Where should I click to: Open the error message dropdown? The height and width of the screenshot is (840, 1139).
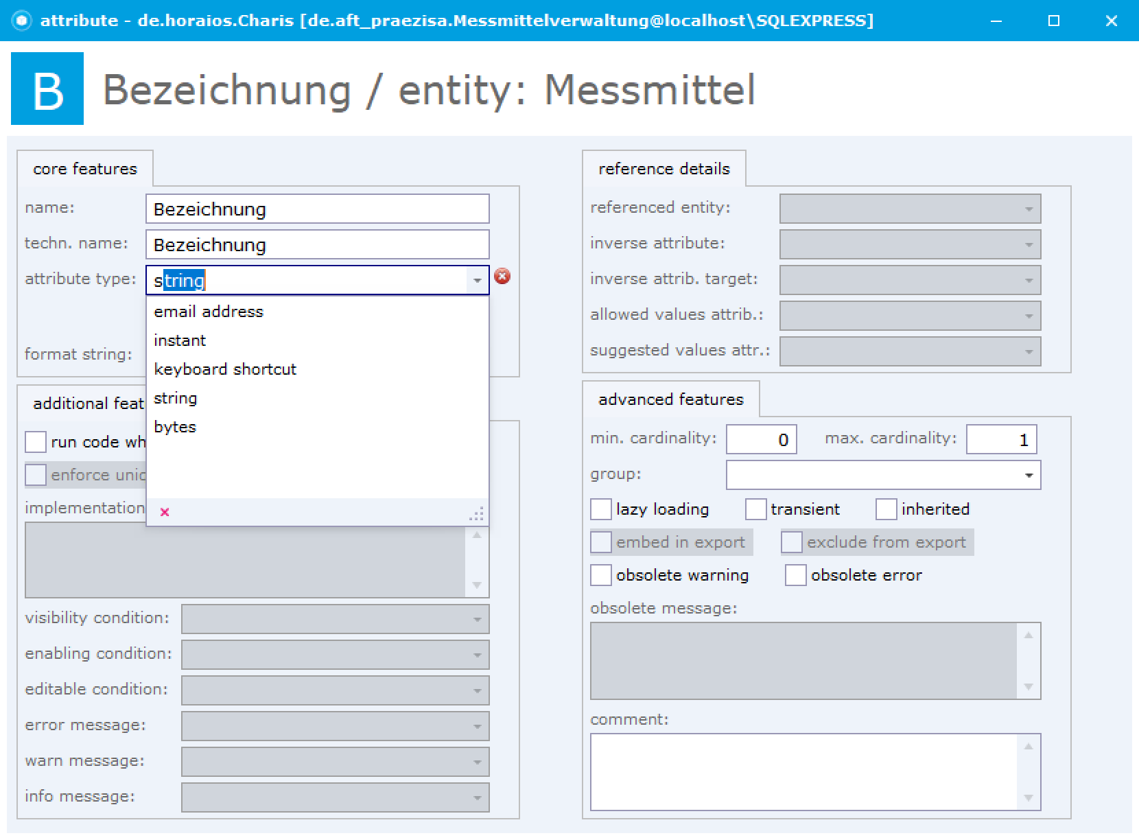point(477,726)
